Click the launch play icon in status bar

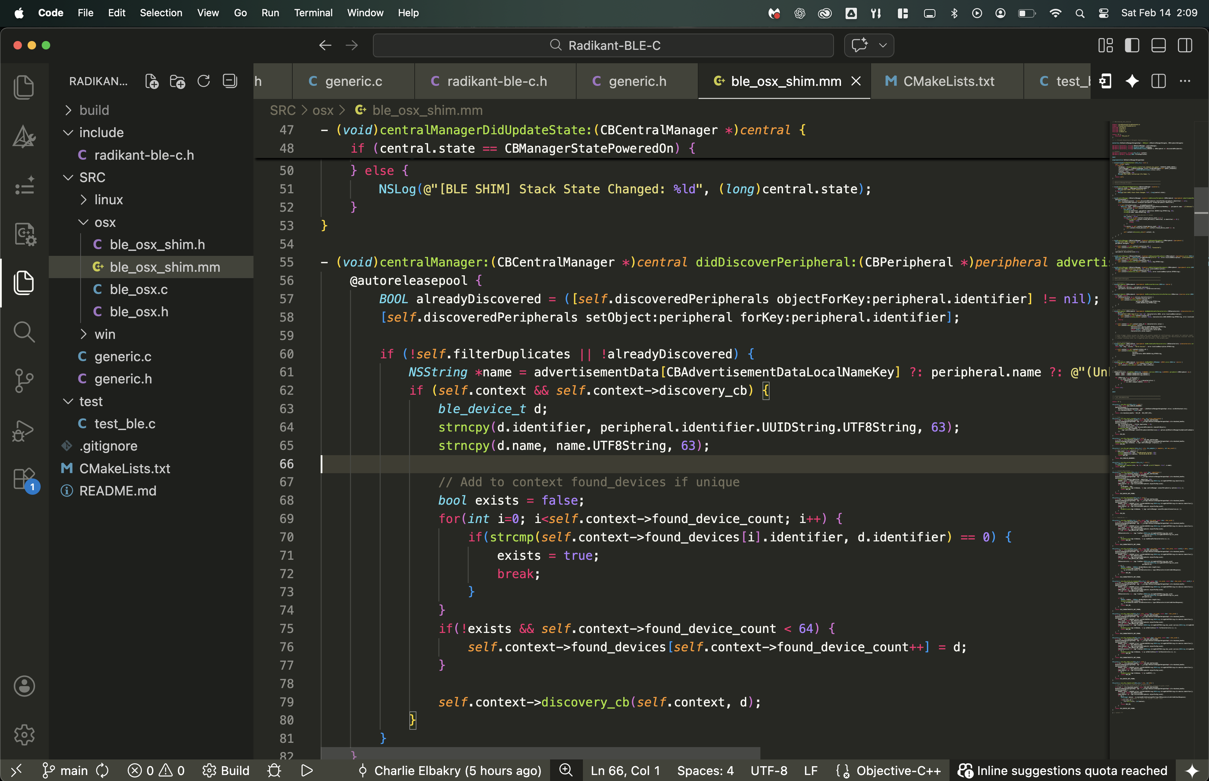coord(307,770)
